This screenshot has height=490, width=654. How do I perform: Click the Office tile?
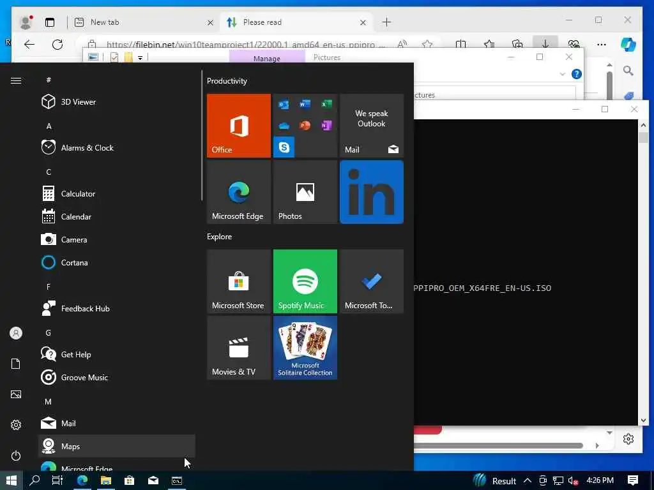click(239, 126)
